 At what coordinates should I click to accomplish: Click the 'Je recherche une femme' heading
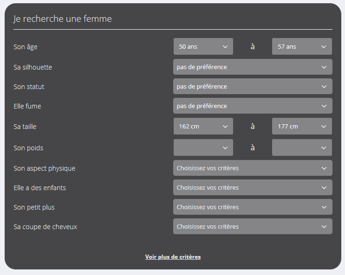pos(62,19)
